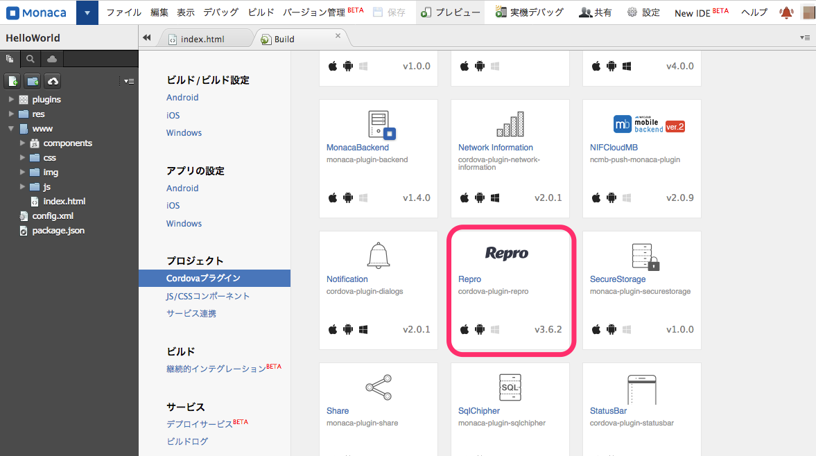816x456 pixels.
Task: Open the ファイル menu
Action: coord(124,12)
